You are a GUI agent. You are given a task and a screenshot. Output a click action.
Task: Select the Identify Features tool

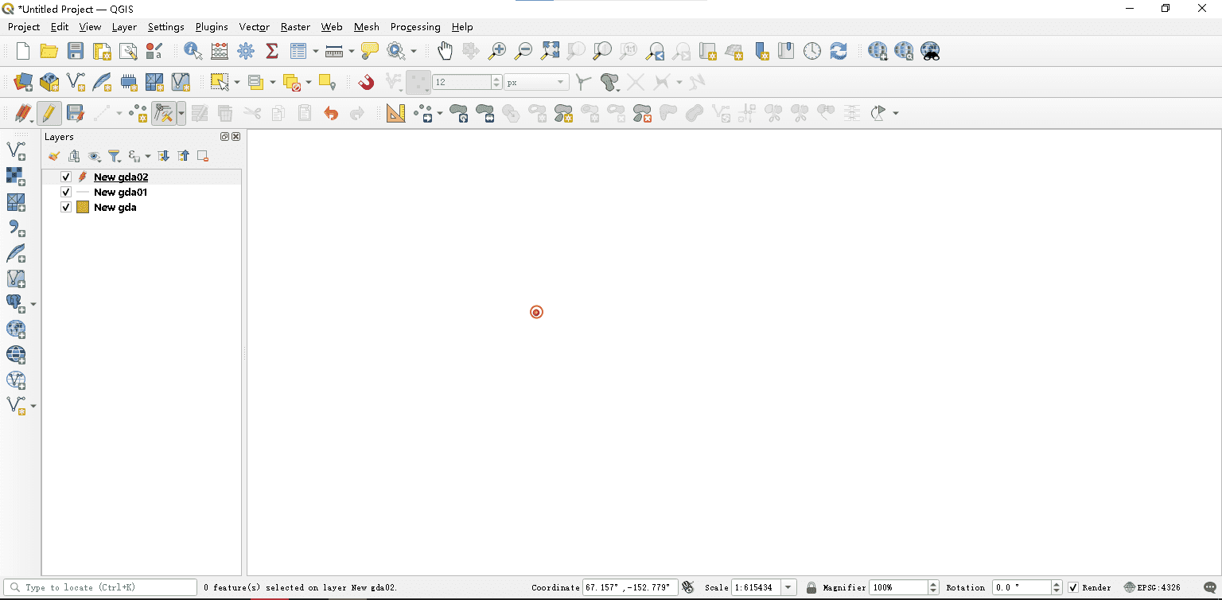pyautogui.click(x=193, y=51)
